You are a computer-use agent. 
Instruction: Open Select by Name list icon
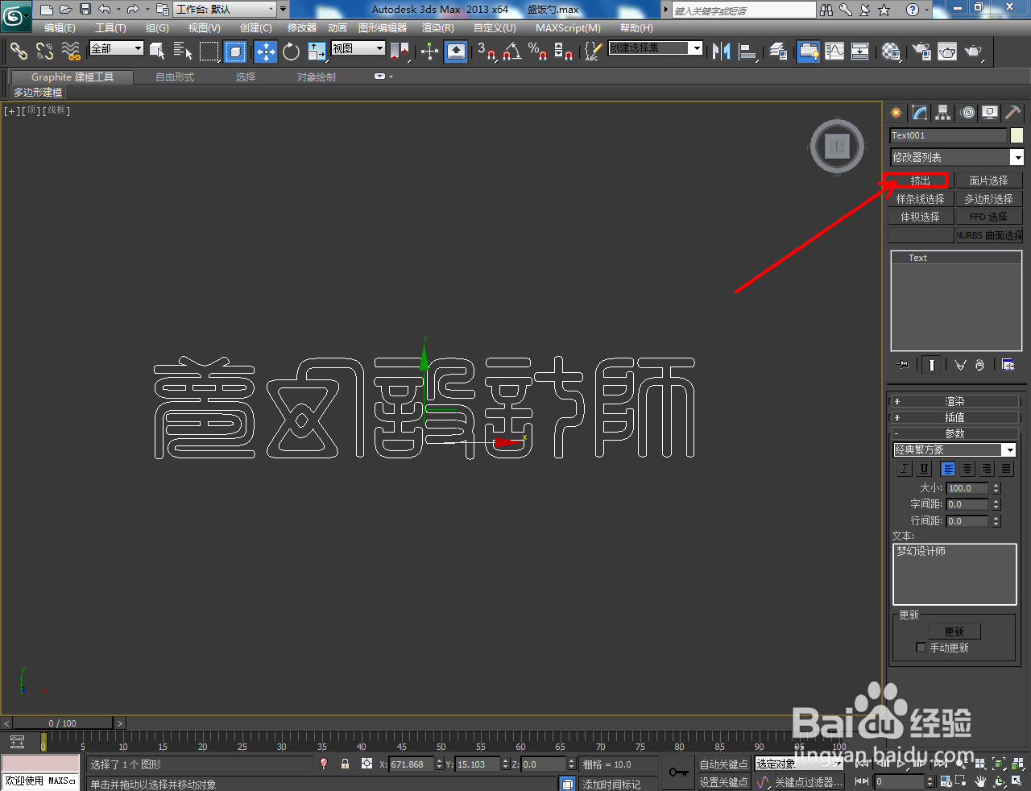tap(183, 52)
